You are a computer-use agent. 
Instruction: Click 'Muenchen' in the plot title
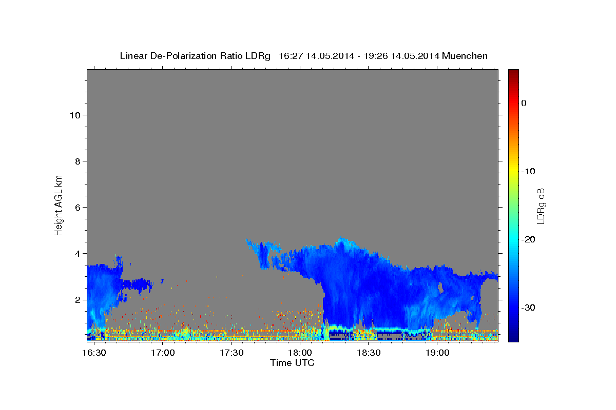click(x=465, y=56)
